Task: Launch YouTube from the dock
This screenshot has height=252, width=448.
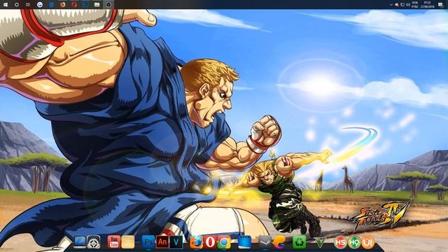Action: point(113,242)
